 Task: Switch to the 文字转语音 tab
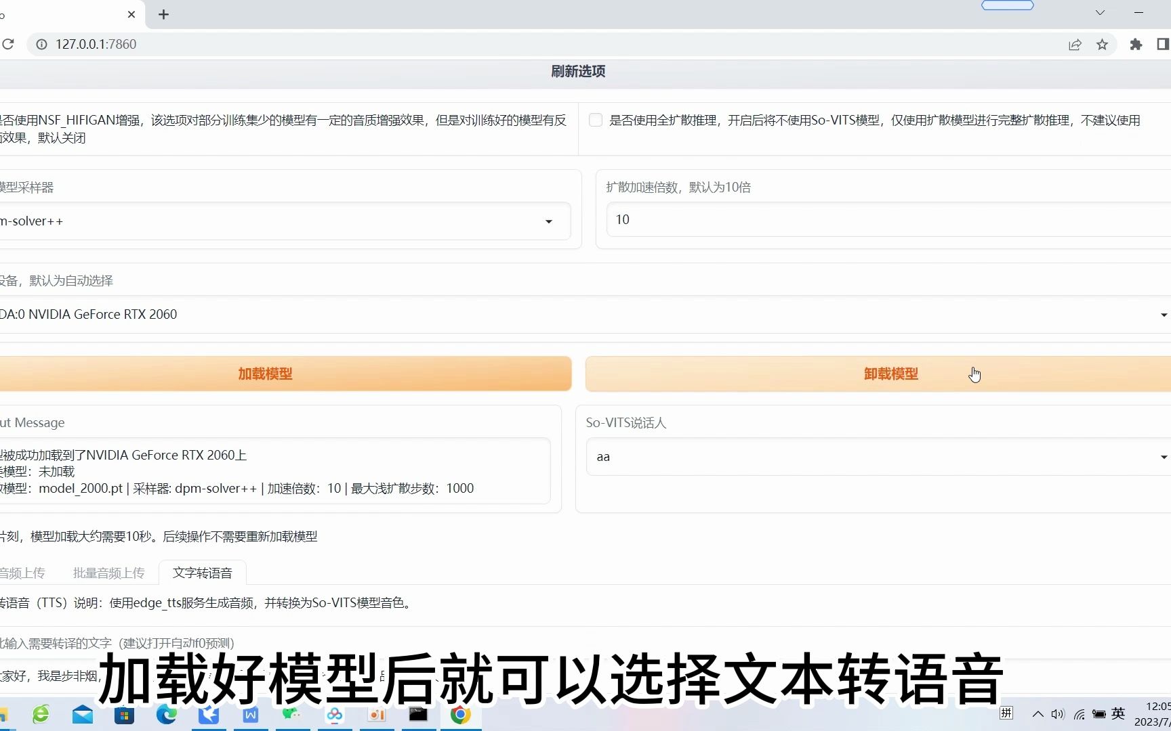pyautogui.click(x=201, y=572)
